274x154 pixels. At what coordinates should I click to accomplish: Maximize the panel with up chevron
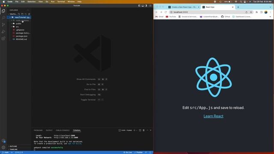pos(147,130)
